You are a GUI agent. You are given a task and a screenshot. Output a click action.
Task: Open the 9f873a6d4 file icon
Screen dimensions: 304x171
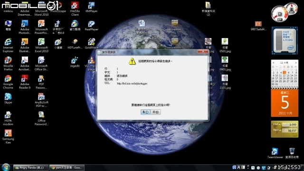(x=258, y=26)
